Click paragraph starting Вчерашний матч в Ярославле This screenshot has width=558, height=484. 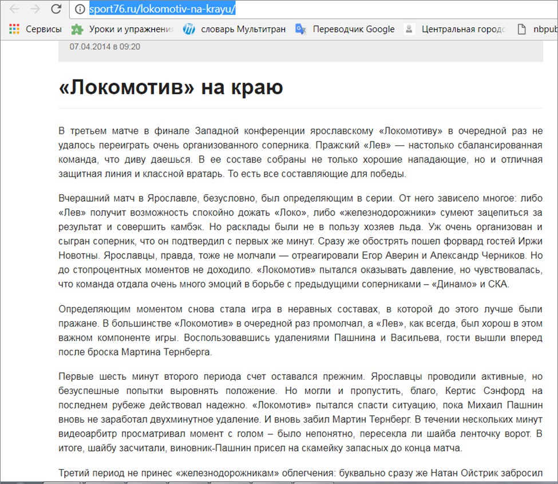300,241
